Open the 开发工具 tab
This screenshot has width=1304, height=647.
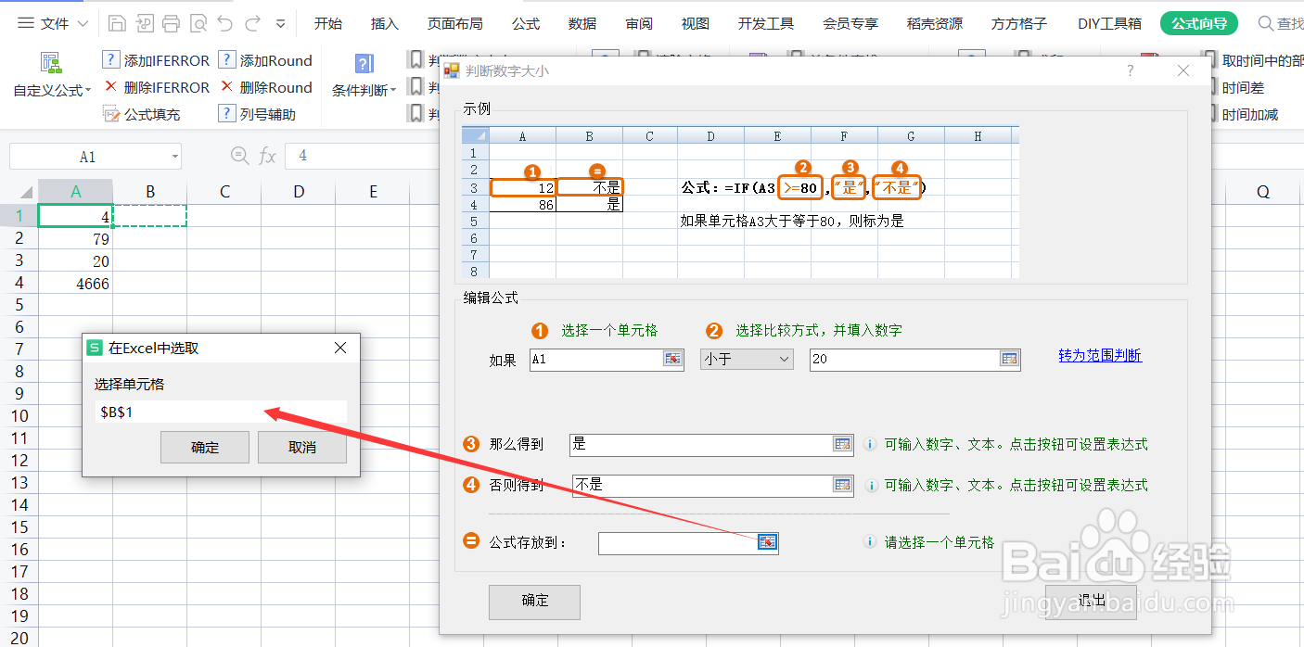point(765,23)
